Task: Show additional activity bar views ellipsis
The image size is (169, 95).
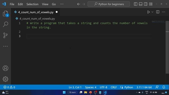Action: 5,46
